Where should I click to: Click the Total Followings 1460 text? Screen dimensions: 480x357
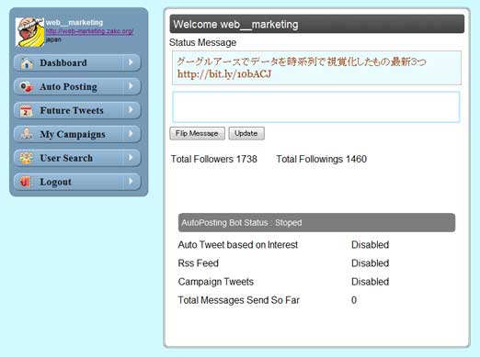click(x=322, y=159)
